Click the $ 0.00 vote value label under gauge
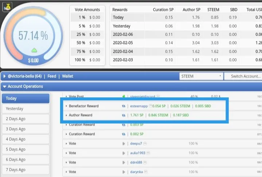Screen dimensions: 262x177 click(34, 60)
